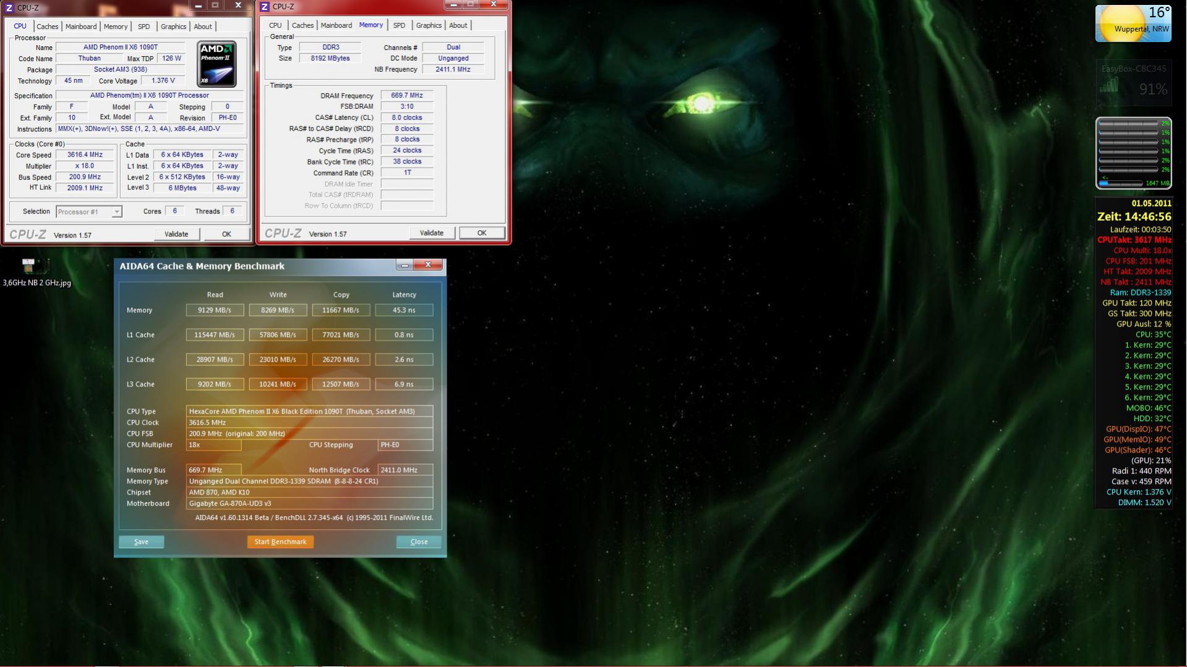Click the L3 Cache Copy value 12507 MB/s
Viewport: 1187px width, 667px height.
coord(341,384)
